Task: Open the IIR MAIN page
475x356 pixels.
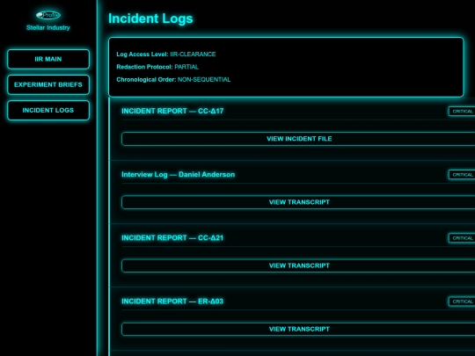Action: [x=48, y=59]
